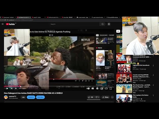Click the blue Edit video button
This screenshot has width=159, height=119.
pos(40,97)
